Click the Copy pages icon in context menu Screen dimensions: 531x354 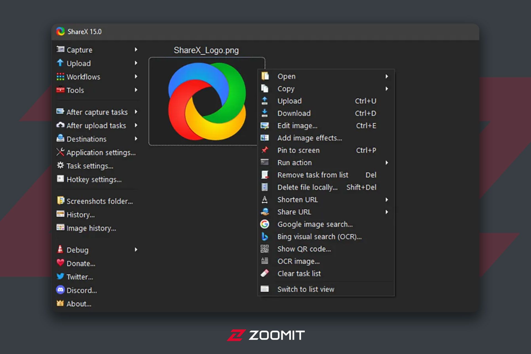tap(265, 88)
